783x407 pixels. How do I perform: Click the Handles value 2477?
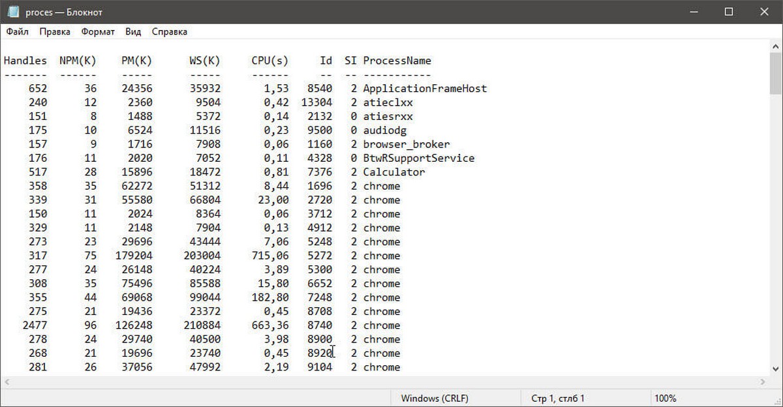(x=35, y=325)
